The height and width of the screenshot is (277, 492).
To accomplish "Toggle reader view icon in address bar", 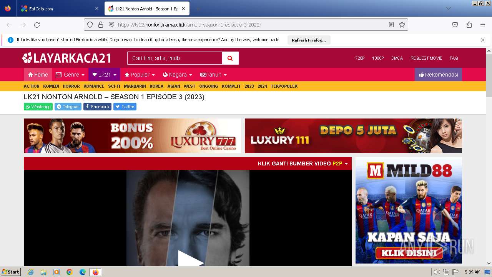I will [x=391, y=25].
